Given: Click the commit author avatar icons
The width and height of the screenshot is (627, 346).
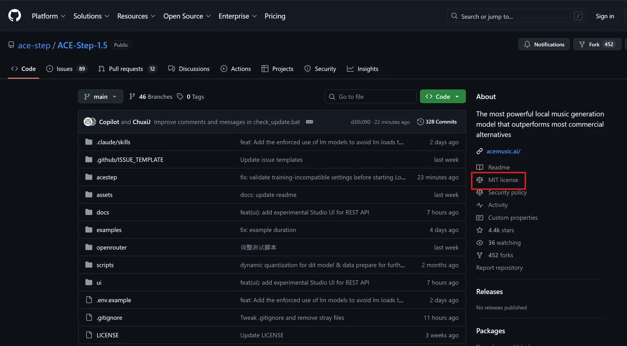Looking at the screenshot, I should coord(90,122).
